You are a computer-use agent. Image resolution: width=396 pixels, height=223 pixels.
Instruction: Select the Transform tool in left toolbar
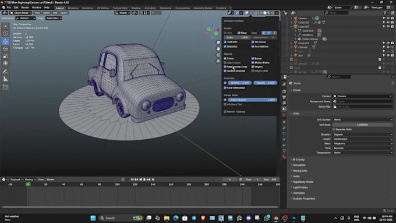[x=6, y=63]
